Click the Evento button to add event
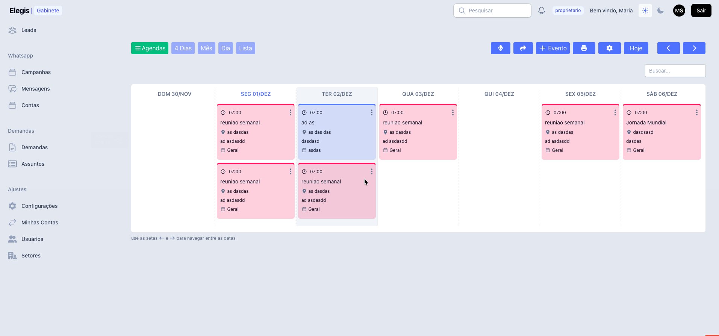Viewport: 719px width, 336px height. click(x=552, y=48)
